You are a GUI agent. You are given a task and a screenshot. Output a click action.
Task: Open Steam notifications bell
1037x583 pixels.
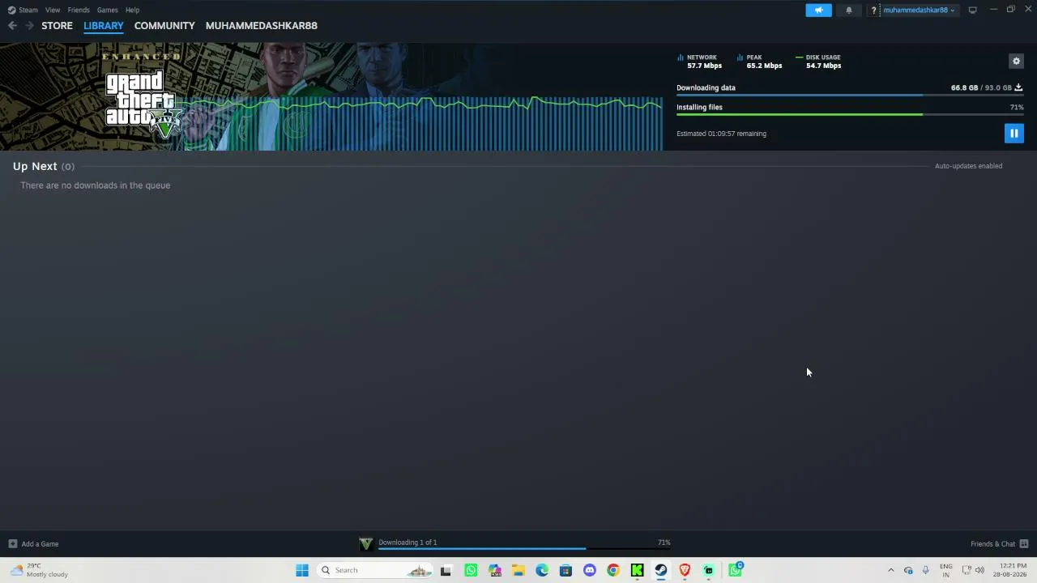[x=849, y=10]
